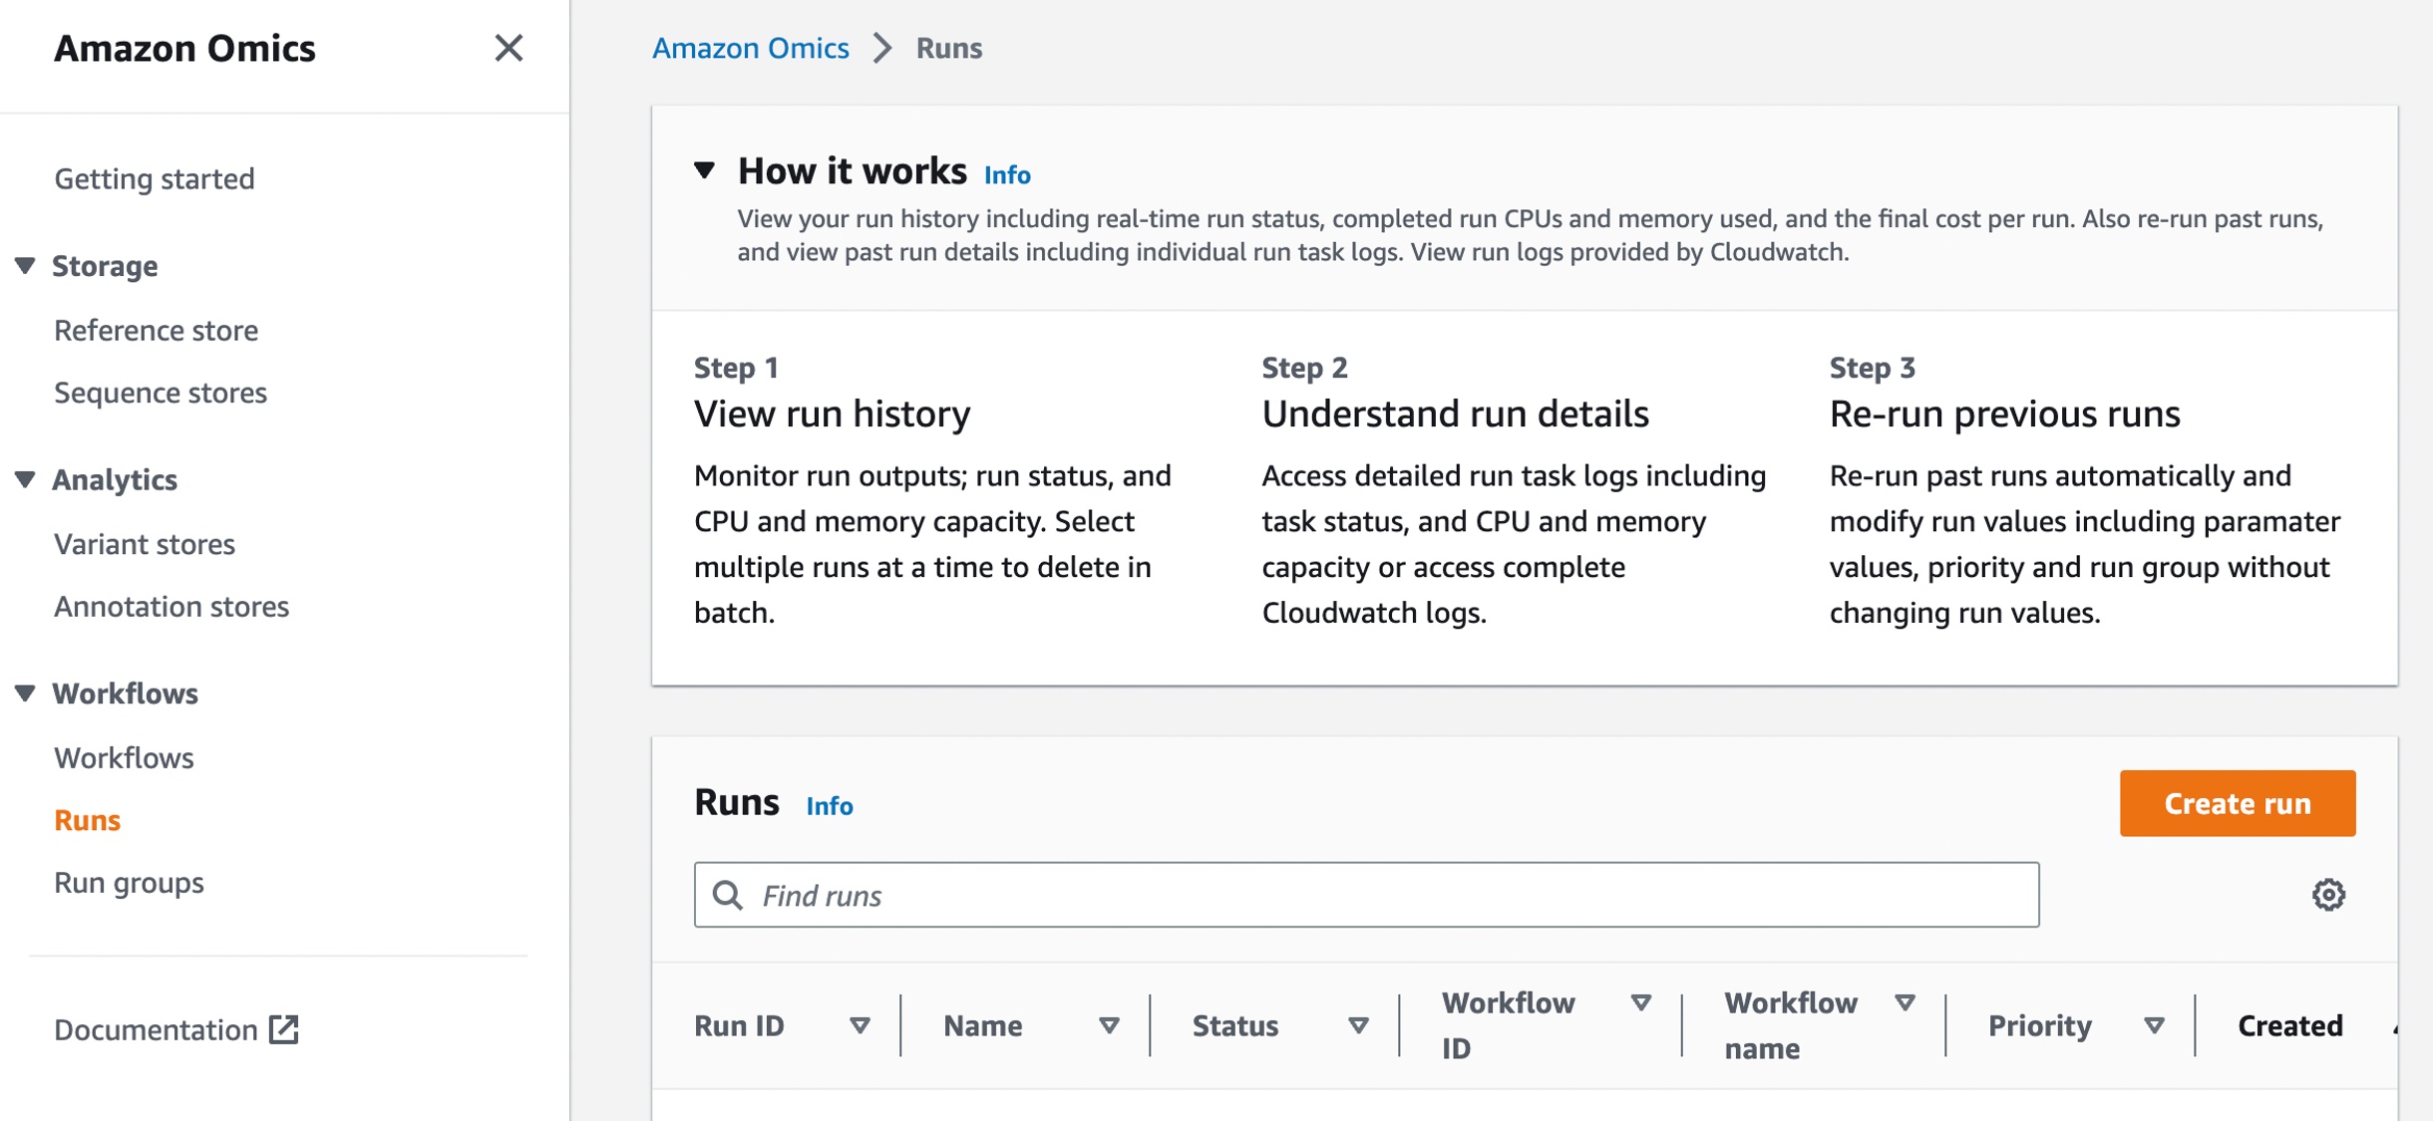Click the search magnifier in Find runs
The width and height of the screenshot is (2434, 1121).
[728, 896]
